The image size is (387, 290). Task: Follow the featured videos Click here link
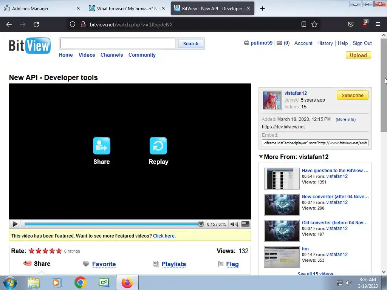pyautogui.click(x=164, y=236)
